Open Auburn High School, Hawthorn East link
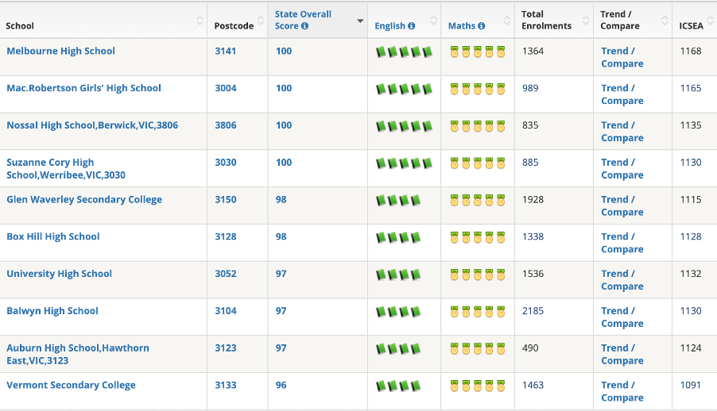 click(78, 354)
